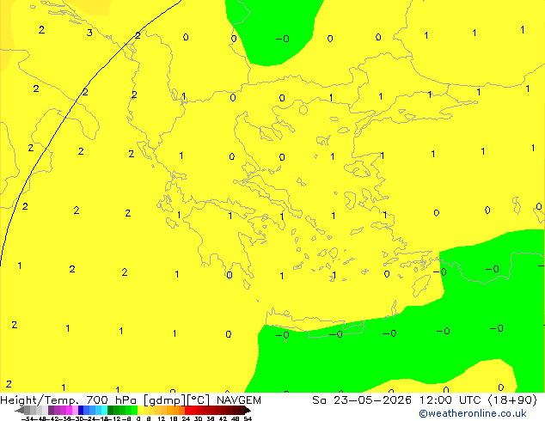This screenshot has height=421, width=545.
Task: Click the legend label 24
Action: pyautogui.click(x=186, y=419)
